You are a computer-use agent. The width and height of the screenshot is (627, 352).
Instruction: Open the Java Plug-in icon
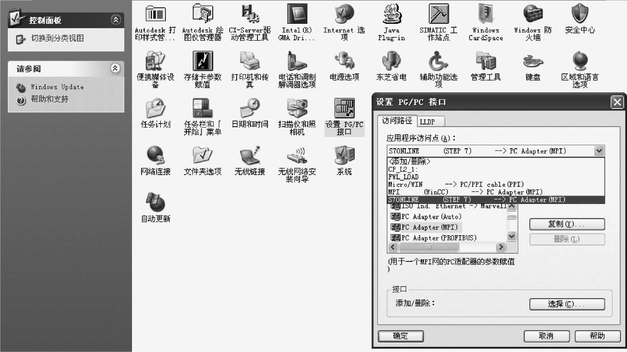391,15
